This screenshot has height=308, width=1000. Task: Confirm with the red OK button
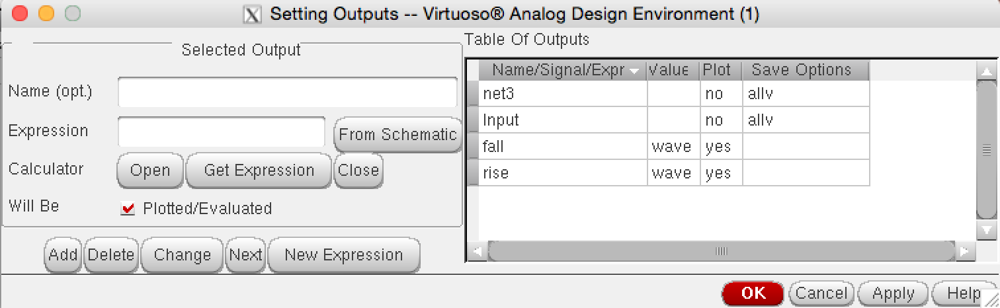pyautogui.click(x=753, y=293)
